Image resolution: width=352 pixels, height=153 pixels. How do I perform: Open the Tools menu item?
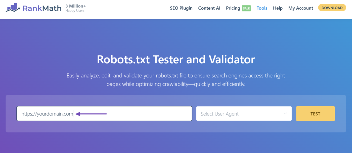point(262,8)
